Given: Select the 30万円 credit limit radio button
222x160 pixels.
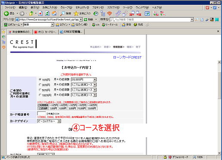Looking at the screenshot, I should 40,85.
